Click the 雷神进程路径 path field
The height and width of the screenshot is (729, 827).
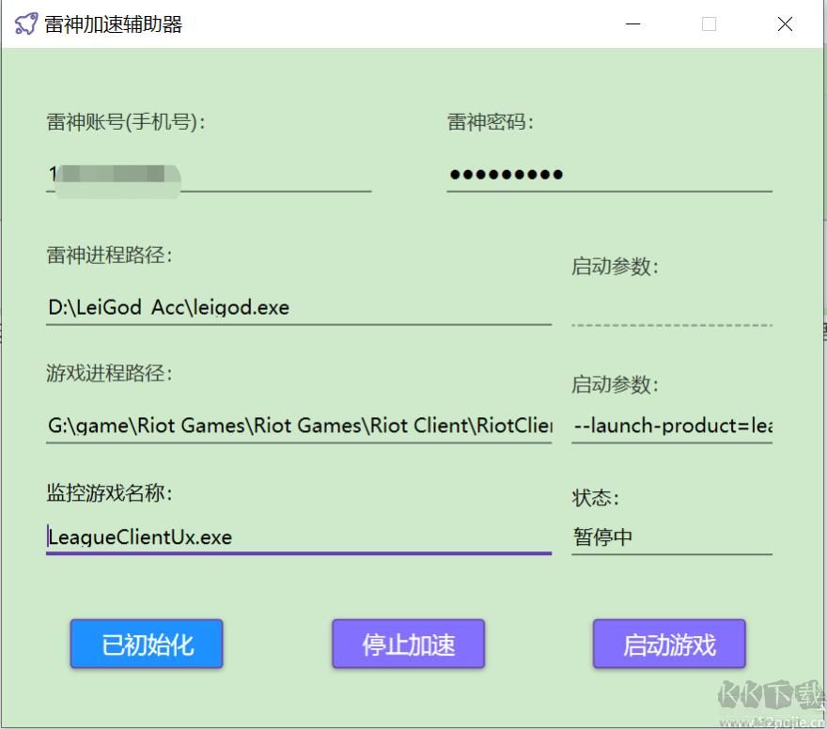[x=299, y=308]
